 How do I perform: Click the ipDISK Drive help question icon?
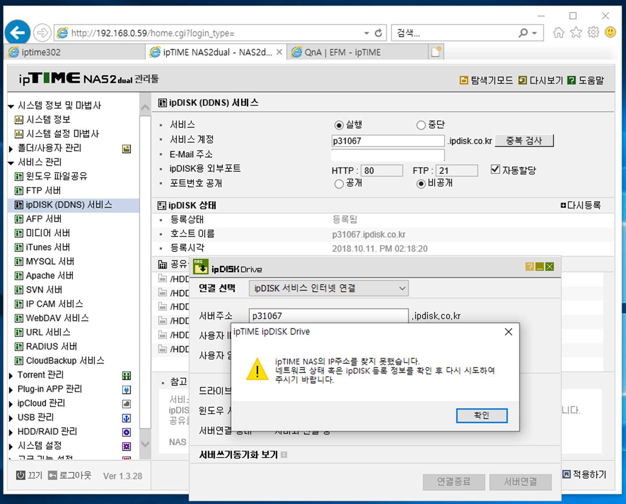pos(529,267)
